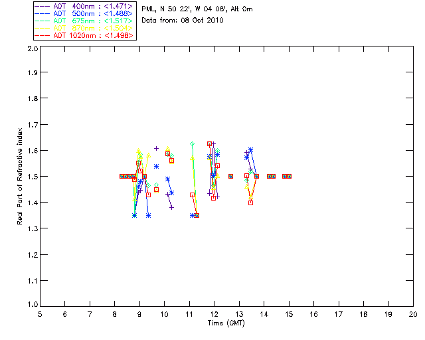The height and width of the screenshot is (340, 425).
Task: Click the 1.4 y-axis label
Action: [x=33, y=203]
